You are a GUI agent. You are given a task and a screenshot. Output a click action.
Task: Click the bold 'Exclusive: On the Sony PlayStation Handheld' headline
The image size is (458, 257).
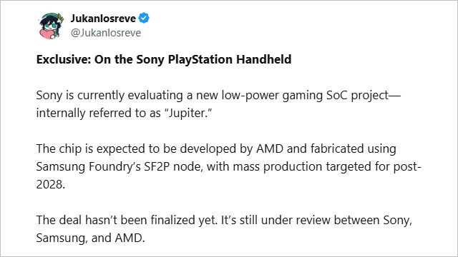[164, 59]
